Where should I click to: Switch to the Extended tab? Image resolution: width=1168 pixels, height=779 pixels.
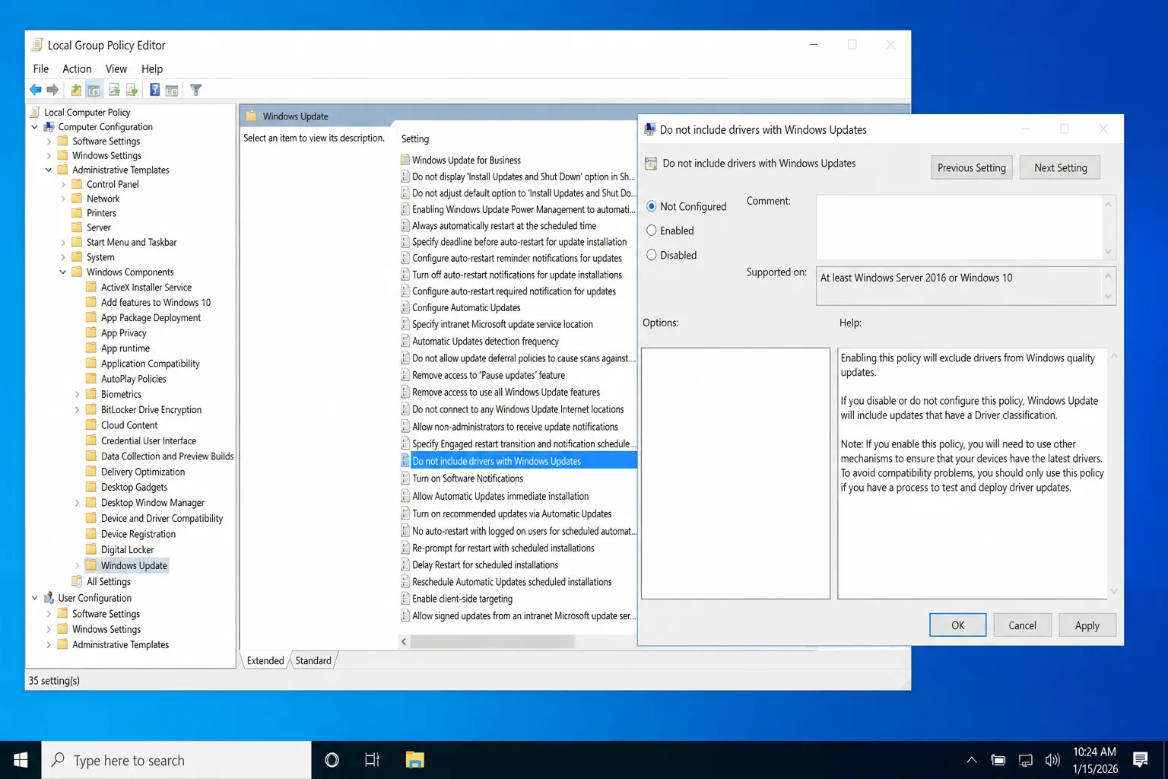(x=265, y=660)
